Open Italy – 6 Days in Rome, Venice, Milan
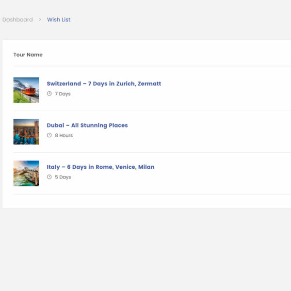The width and height of the screenshot is (291, 291). [x=100, y=167]
